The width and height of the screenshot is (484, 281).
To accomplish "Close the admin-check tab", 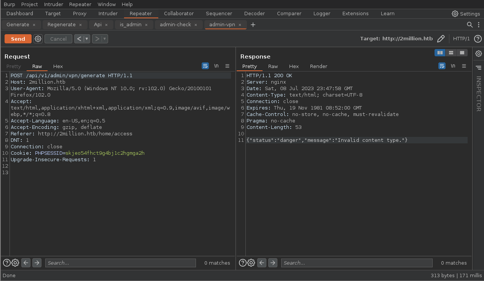I will 196,25.
